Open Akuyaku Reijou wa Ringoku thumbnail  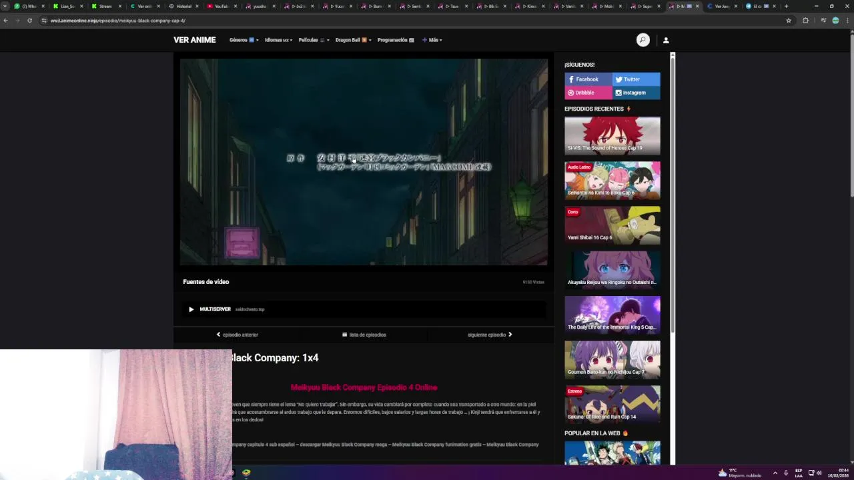pyautogui.click(x=612, y=269)
